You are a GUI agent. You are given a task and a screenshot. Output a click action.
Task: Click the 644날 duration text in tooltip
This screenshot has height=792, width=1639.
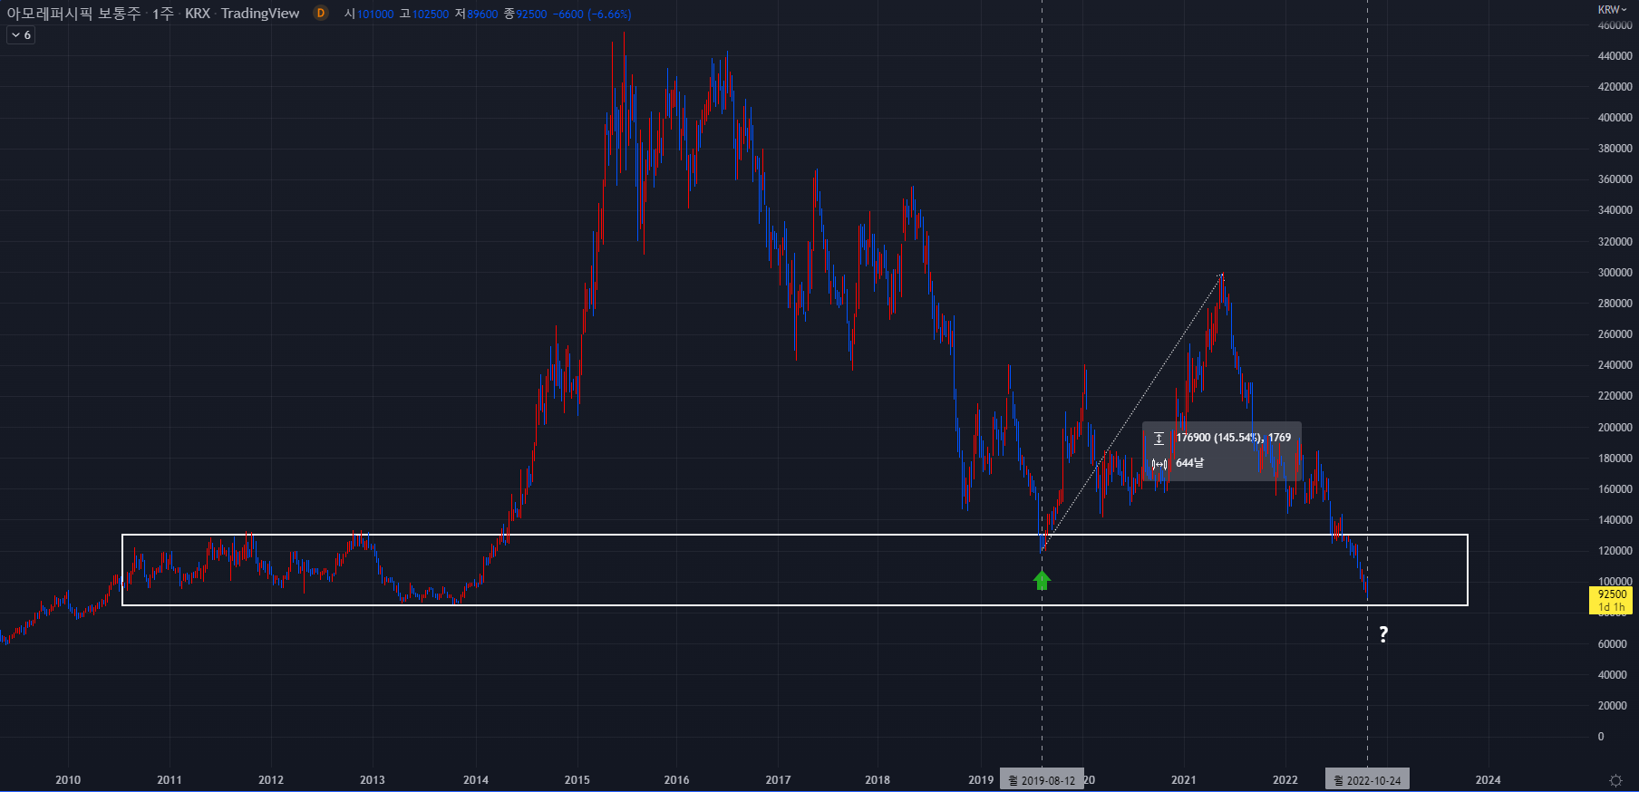click(x=1189, y=463)
